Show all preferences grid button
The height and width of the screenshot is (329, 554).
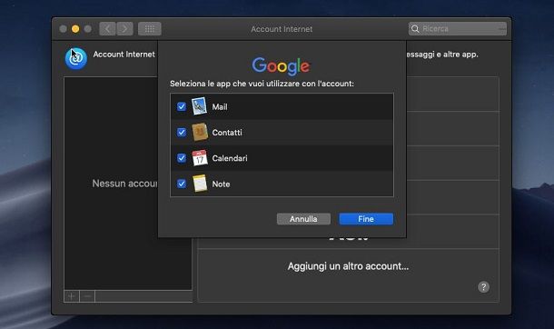[x=150, y=28]
